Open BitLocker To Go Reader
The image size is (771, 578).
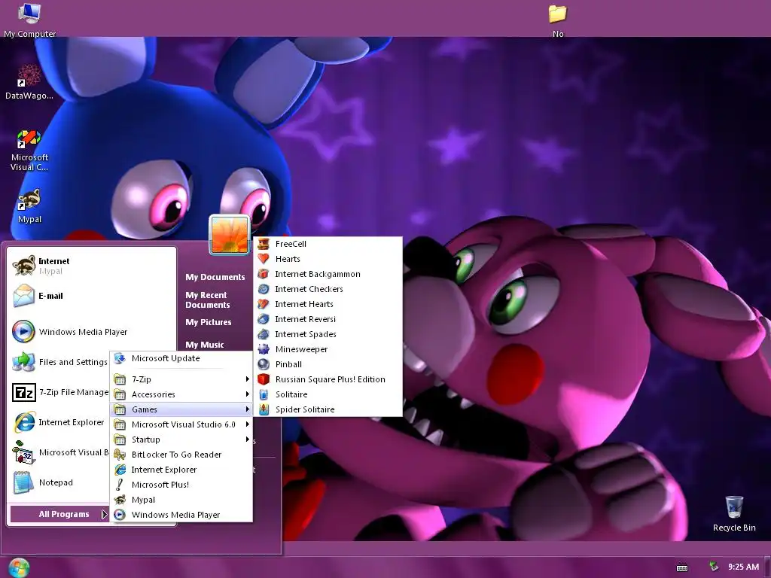(181, 455)
